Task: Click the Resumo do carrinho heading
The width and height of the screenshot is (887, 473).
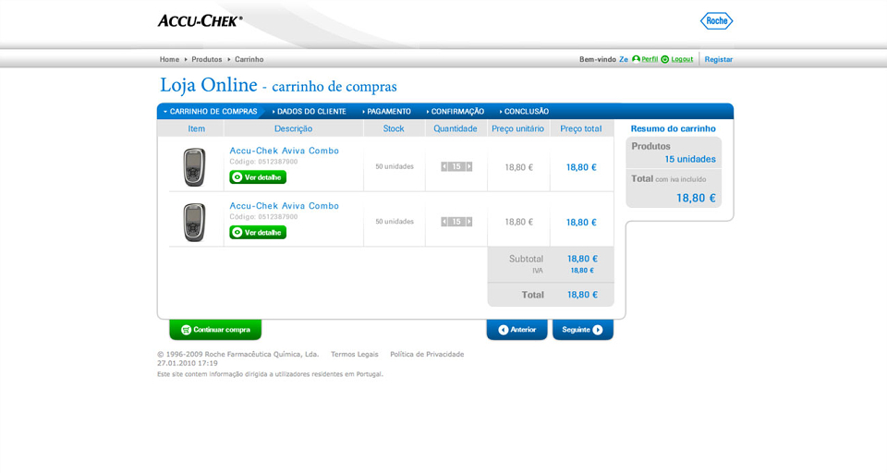Action: [x=674, y=128]
